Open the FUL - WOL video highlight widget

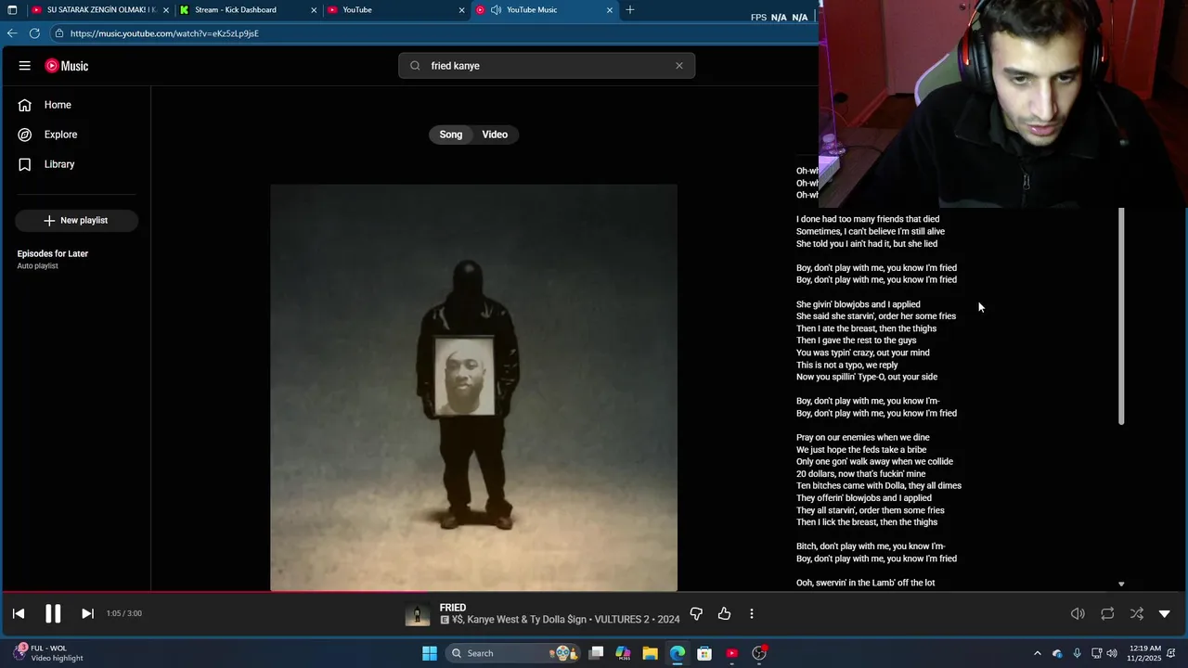click(x=48, y=653)
